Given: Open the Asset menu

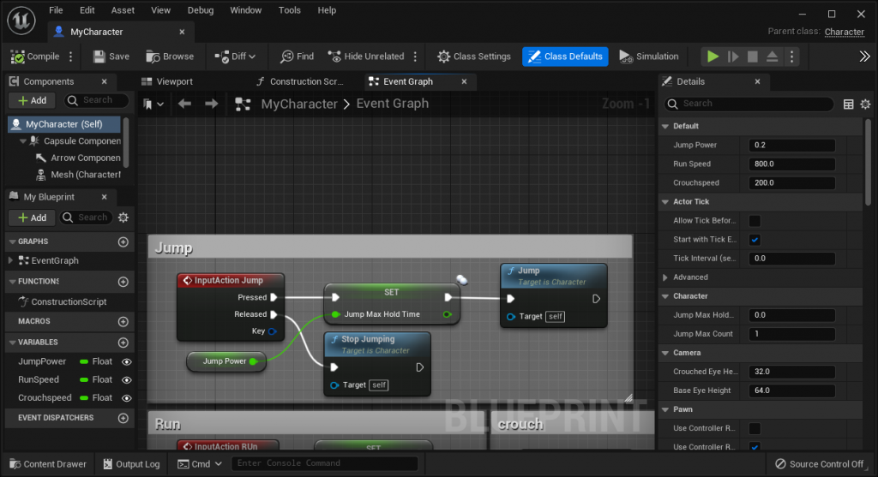Looking at the screenshot, I should click(x=123, y=10).
